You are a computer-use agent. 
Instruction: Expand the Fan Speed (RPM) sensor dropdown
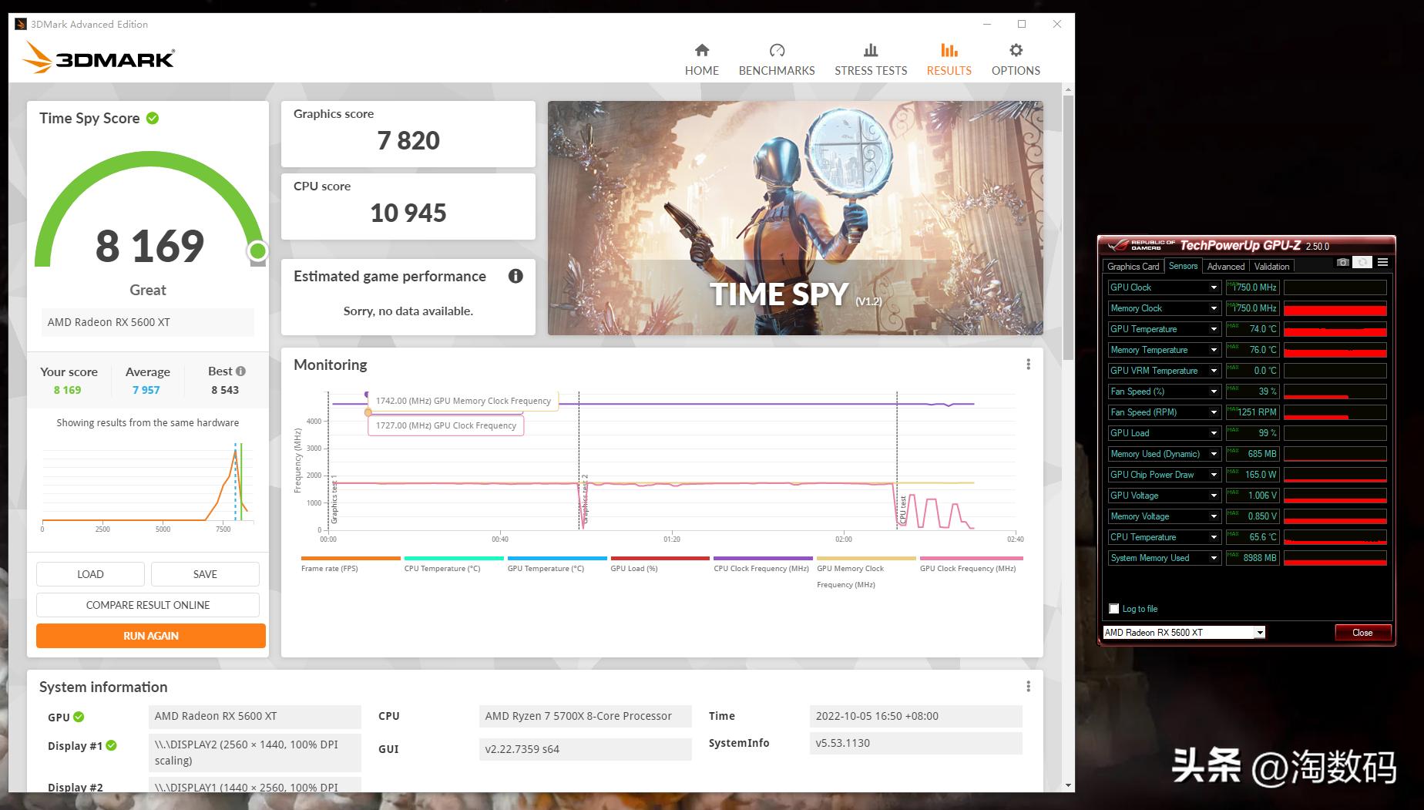point(1214,412)
